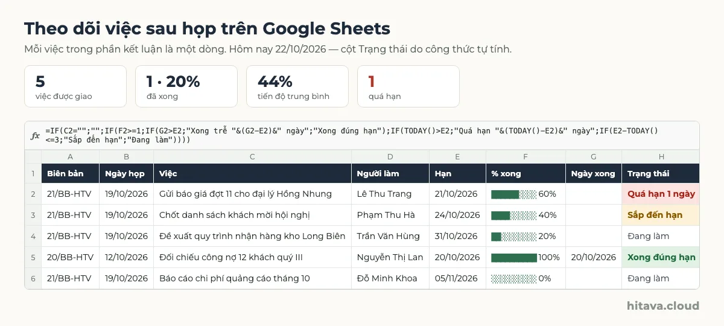Screen dimensions: 724x326
Task: Click the deadline '21/10/2026'
Action: [458, 194]
